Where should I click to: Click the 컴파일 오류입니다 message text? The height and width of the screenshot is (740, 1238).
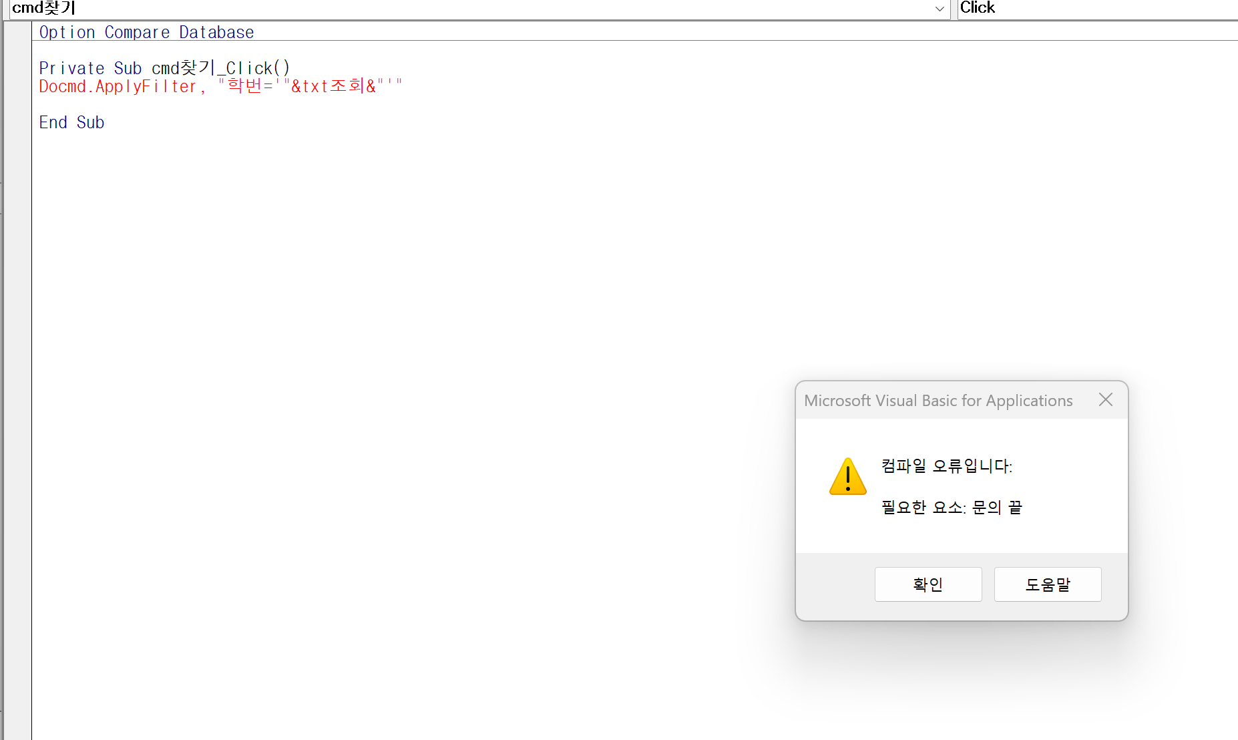point(946,466)
